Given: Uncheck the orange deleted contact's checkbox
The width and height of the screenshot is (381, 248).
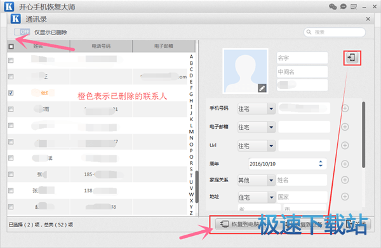Looking at the screenshot, I should 11,93.
